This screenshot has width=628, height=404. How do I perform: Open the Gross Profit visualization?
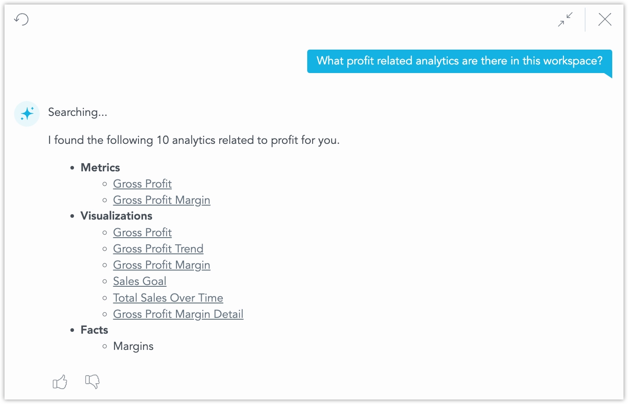(142, 232)
